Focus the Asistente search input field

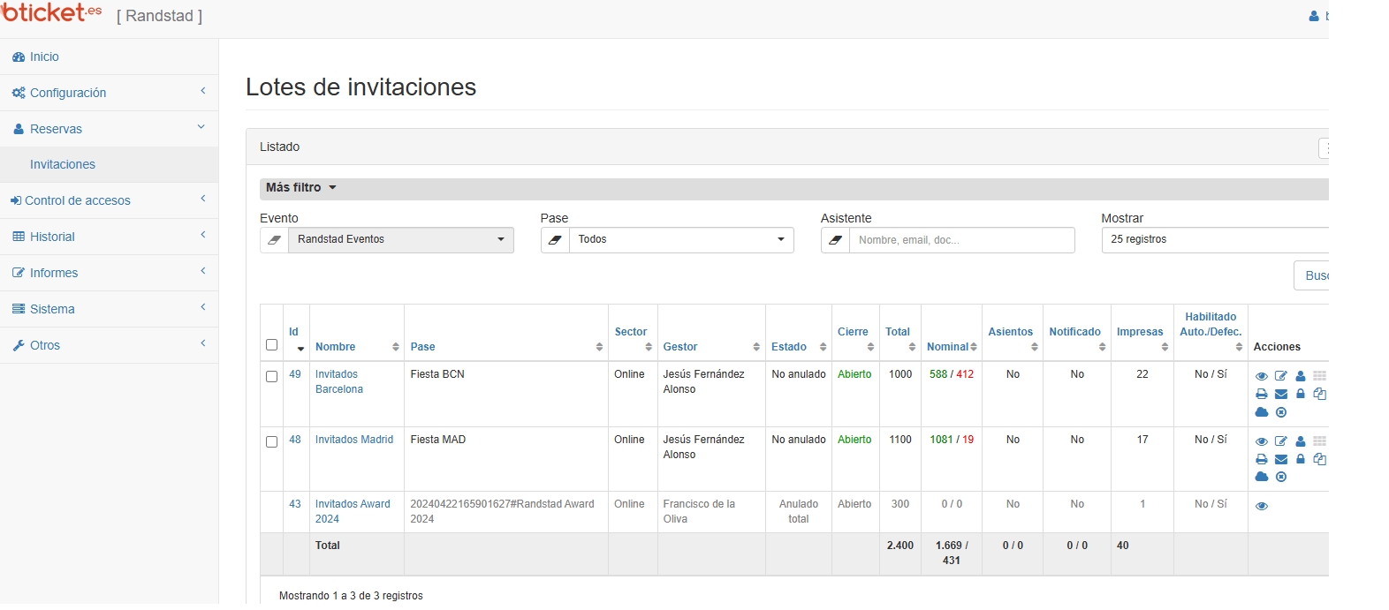click(x=962, y=240)
